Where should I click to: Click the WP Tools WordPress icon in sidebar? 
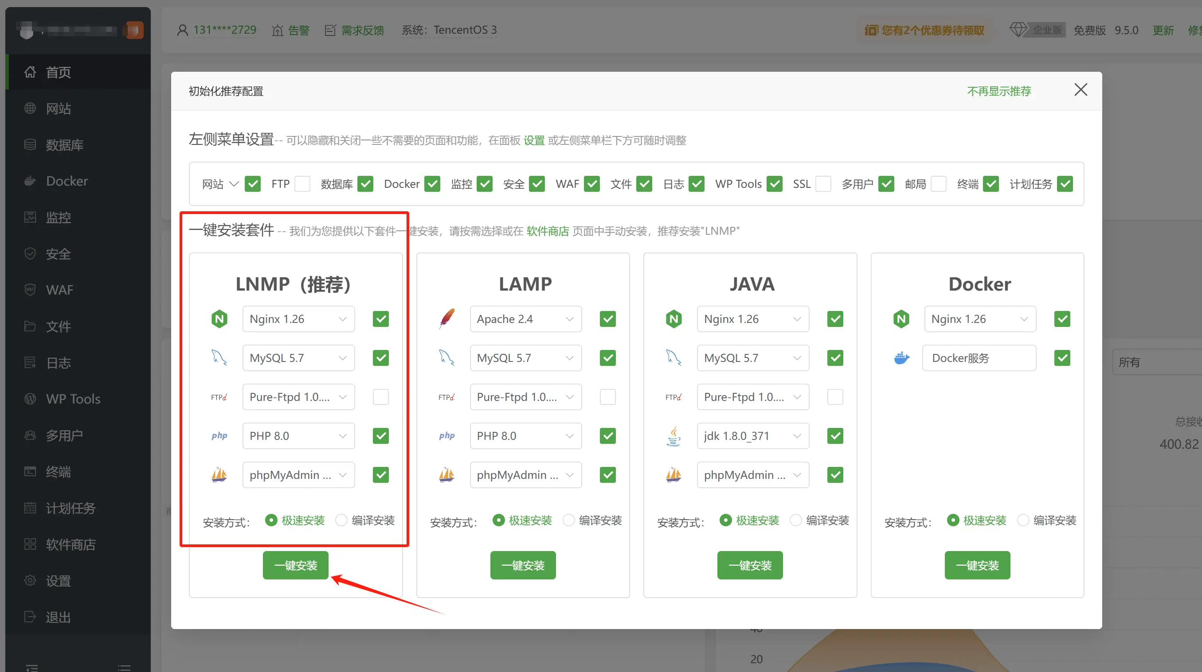point(30,399)
